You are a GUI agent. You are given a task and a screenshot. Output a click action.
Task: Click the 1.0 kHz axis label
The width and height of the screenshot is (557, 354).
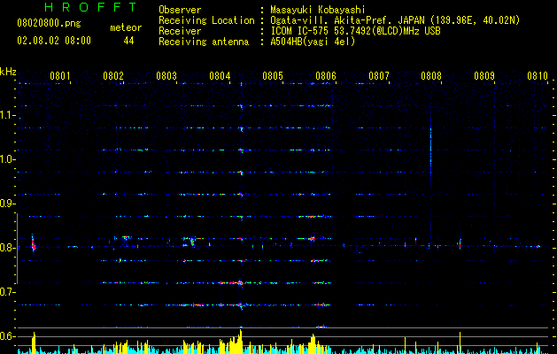tap(7, 159)
